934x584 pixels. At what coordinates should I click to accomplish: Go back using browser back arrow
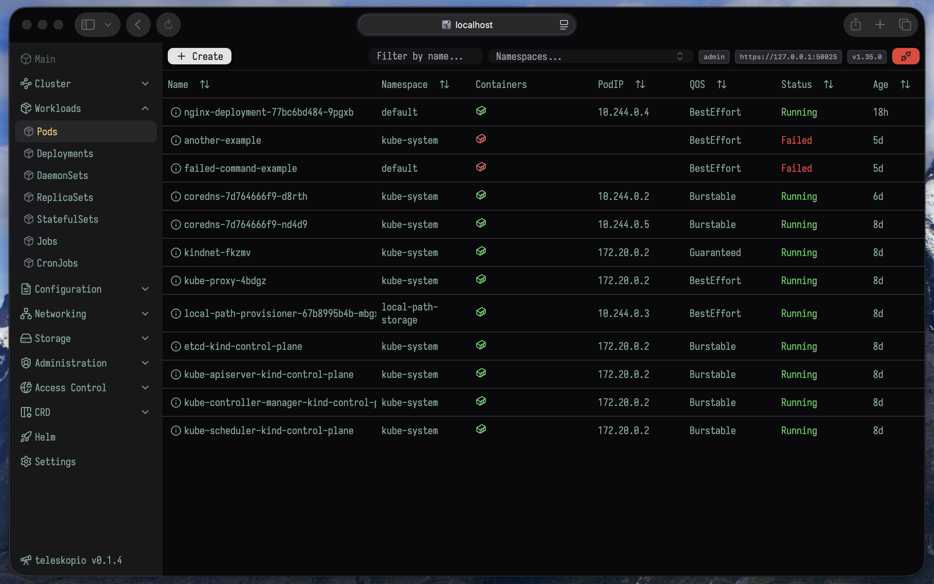(x=138, y=25)
